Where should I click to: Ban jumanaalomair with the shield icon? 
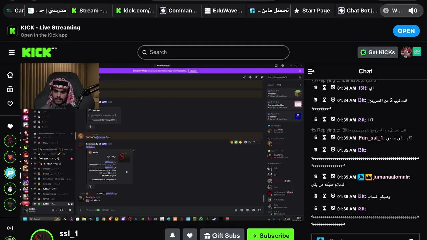(333, 177)
